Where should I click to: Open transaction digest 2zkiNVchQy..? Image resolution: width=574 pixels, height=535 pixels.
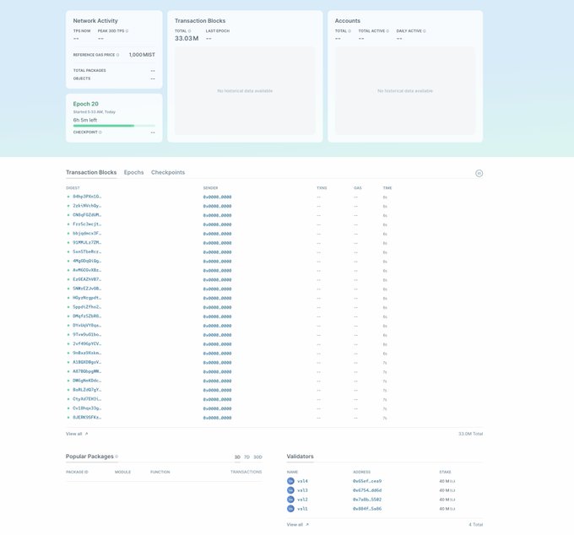click(87, 206)
